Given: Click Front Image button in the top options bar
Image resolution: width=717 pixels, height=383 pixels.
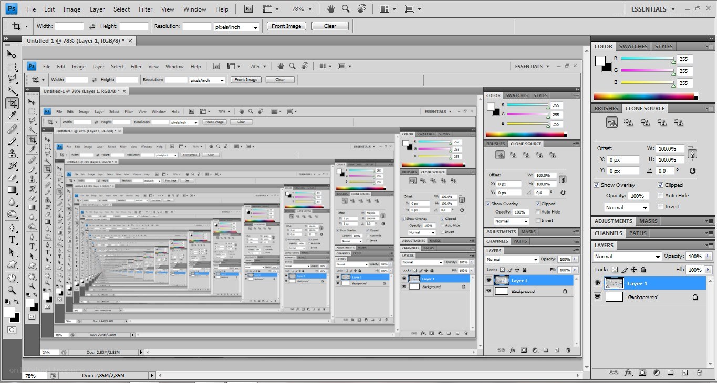Looking at the screenshot, I should (x=286, y=26).
